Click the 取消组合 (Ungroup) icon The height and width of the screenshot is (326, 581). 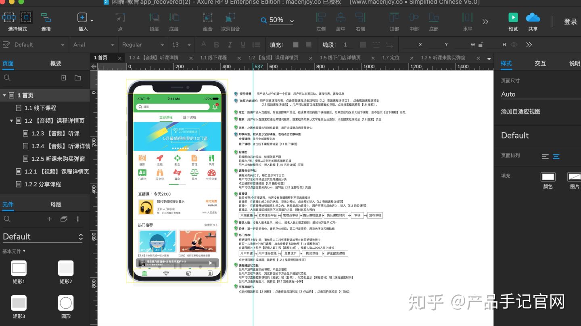[230, 18]
